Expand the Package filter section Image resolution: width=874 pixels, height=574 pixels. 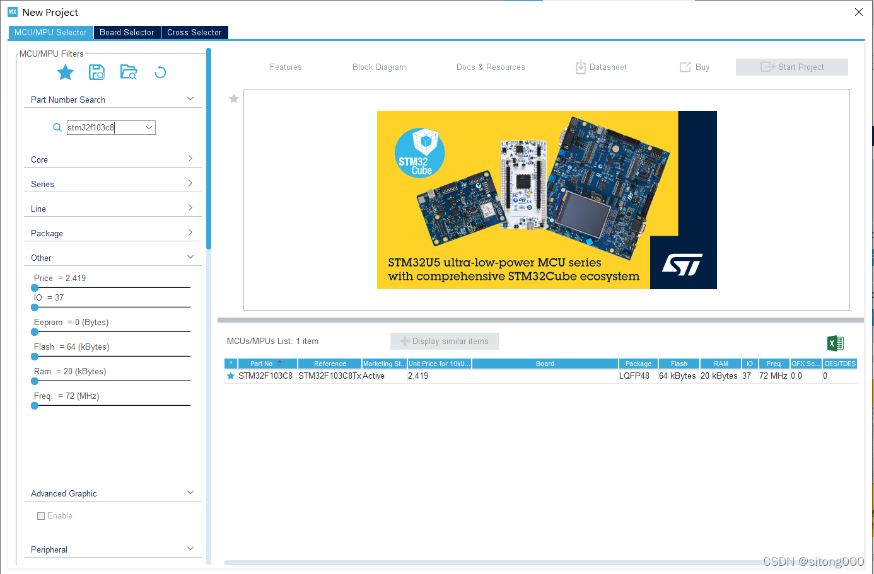click(190, 232)
